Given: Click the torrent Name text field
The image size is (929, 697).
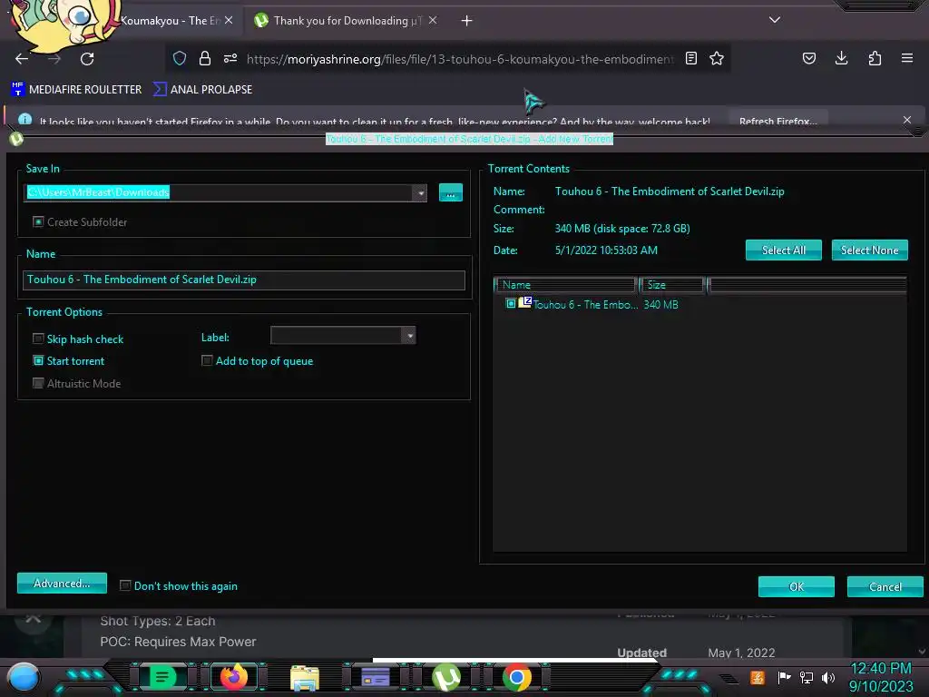Looking at the screenshot, I should tap(243, 280).
